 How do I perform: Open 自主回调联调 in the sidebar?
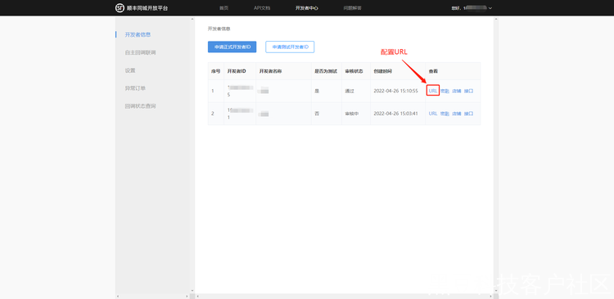[140, 52]
